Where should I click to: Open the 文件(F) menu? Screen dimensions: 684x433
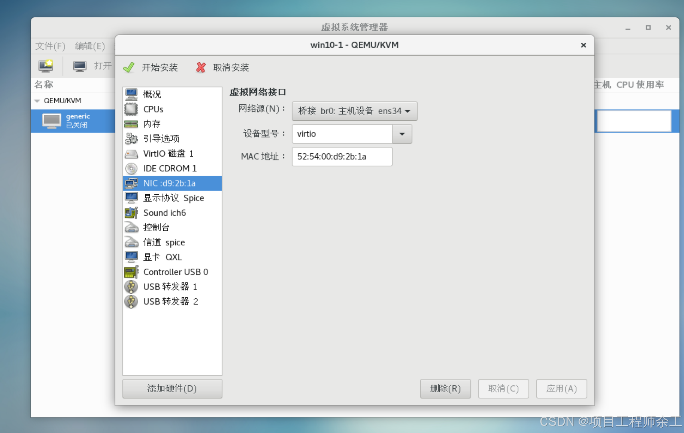coord(50,46)
